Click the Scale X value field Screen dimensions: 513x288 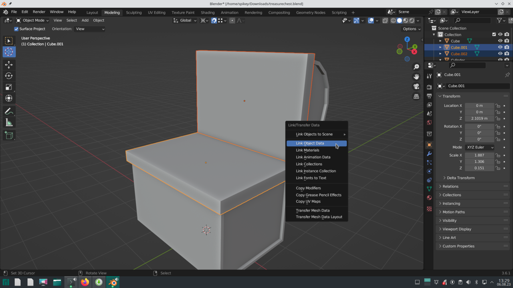pyautogui.click(x=479, y=155)
